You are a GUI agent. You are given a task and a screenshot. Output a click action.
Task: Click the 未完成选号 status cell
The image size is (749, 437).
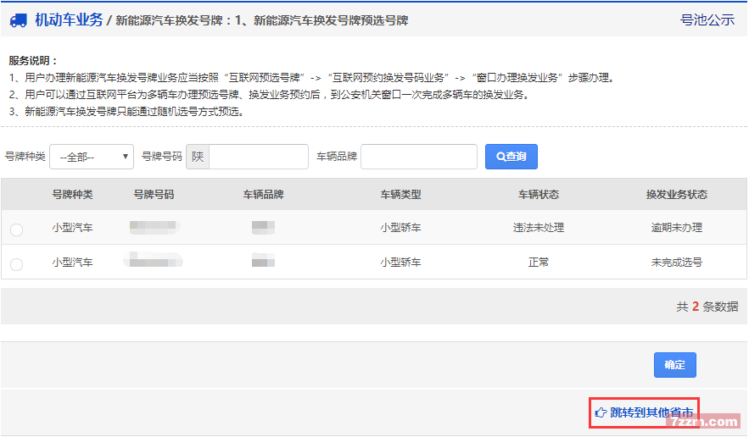click(x=676, y=262)
